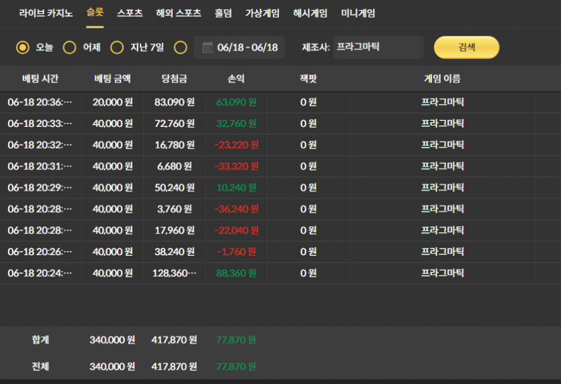Select the 06-18 20:24 bet row time

(x=40, y=273)
